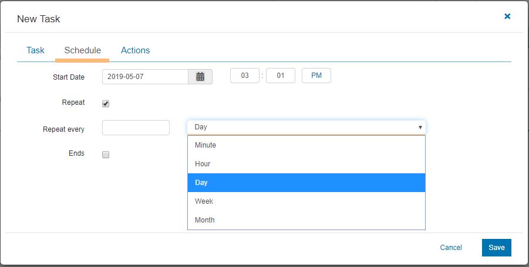The image size is (529, 267).
Task: Collapse the Day interval dropdown
Action: tap(306, 128)
